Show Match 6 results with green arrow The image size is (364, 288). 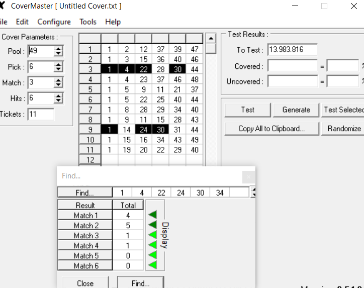[152, 265]
